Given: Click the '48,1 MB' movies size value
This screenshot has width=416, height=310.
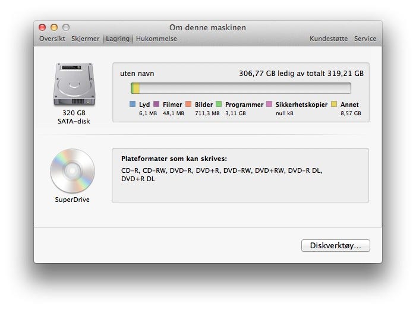Looking at the screenshot, I should coord(174,113).
